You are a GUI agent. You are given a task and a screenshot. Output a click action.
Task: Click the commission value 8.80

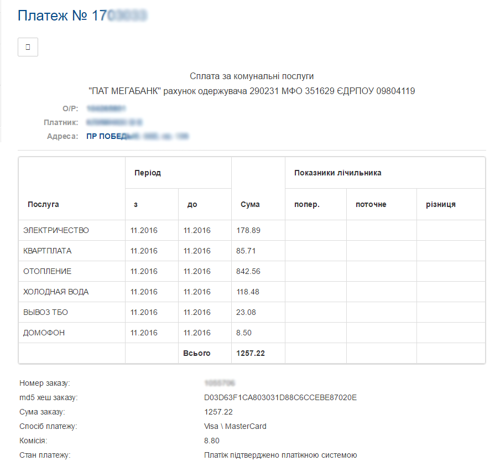click(211, 441)
